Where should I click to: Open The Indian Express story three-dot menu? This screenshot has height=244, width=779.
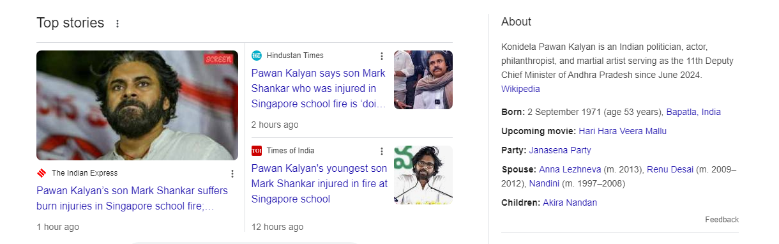pyautogui.click(x=232, y=174)
